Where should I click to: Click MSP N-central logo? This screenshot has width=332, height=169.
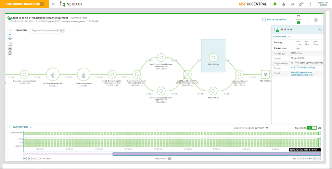[253, 4]
